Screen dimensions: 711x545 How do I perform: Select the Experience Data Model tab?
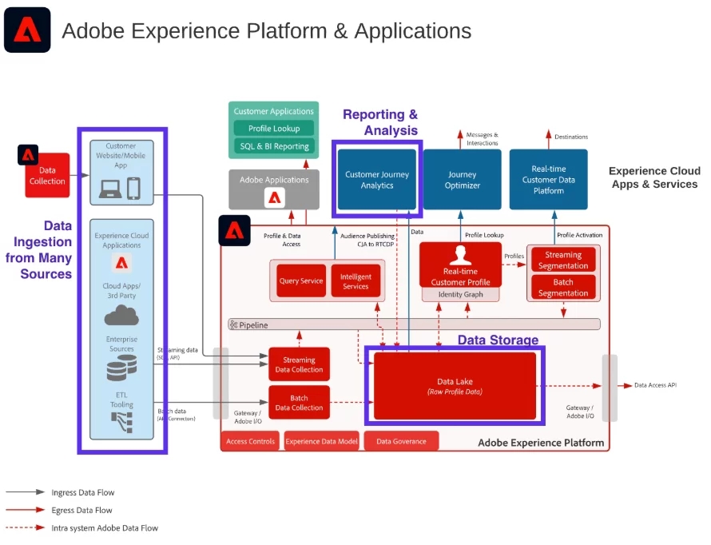[321, 441]
